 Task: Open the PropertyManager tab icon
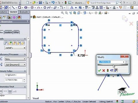click(x=4, y=17)
